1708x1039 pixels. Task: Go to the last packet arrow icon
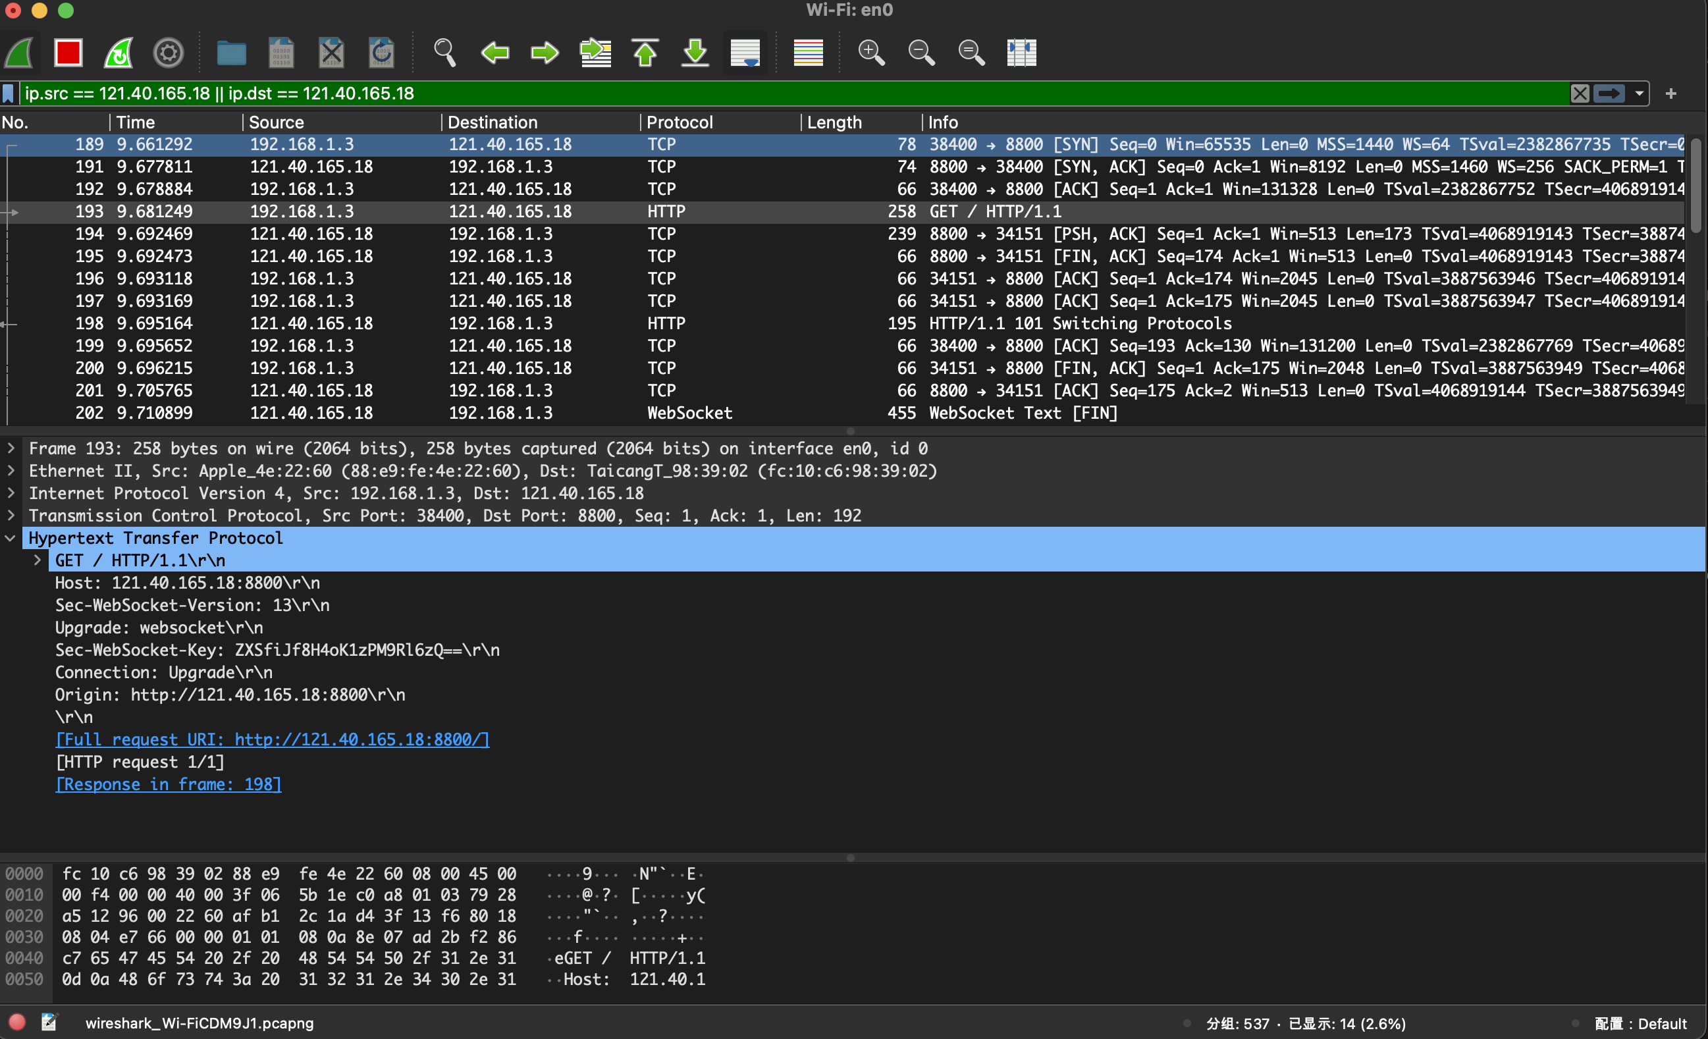[x=695, y=53]
